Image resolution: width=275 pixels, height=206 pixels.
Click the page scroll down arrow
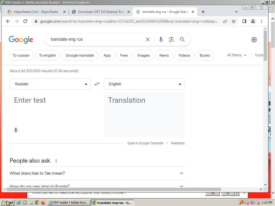click(265, 185)
